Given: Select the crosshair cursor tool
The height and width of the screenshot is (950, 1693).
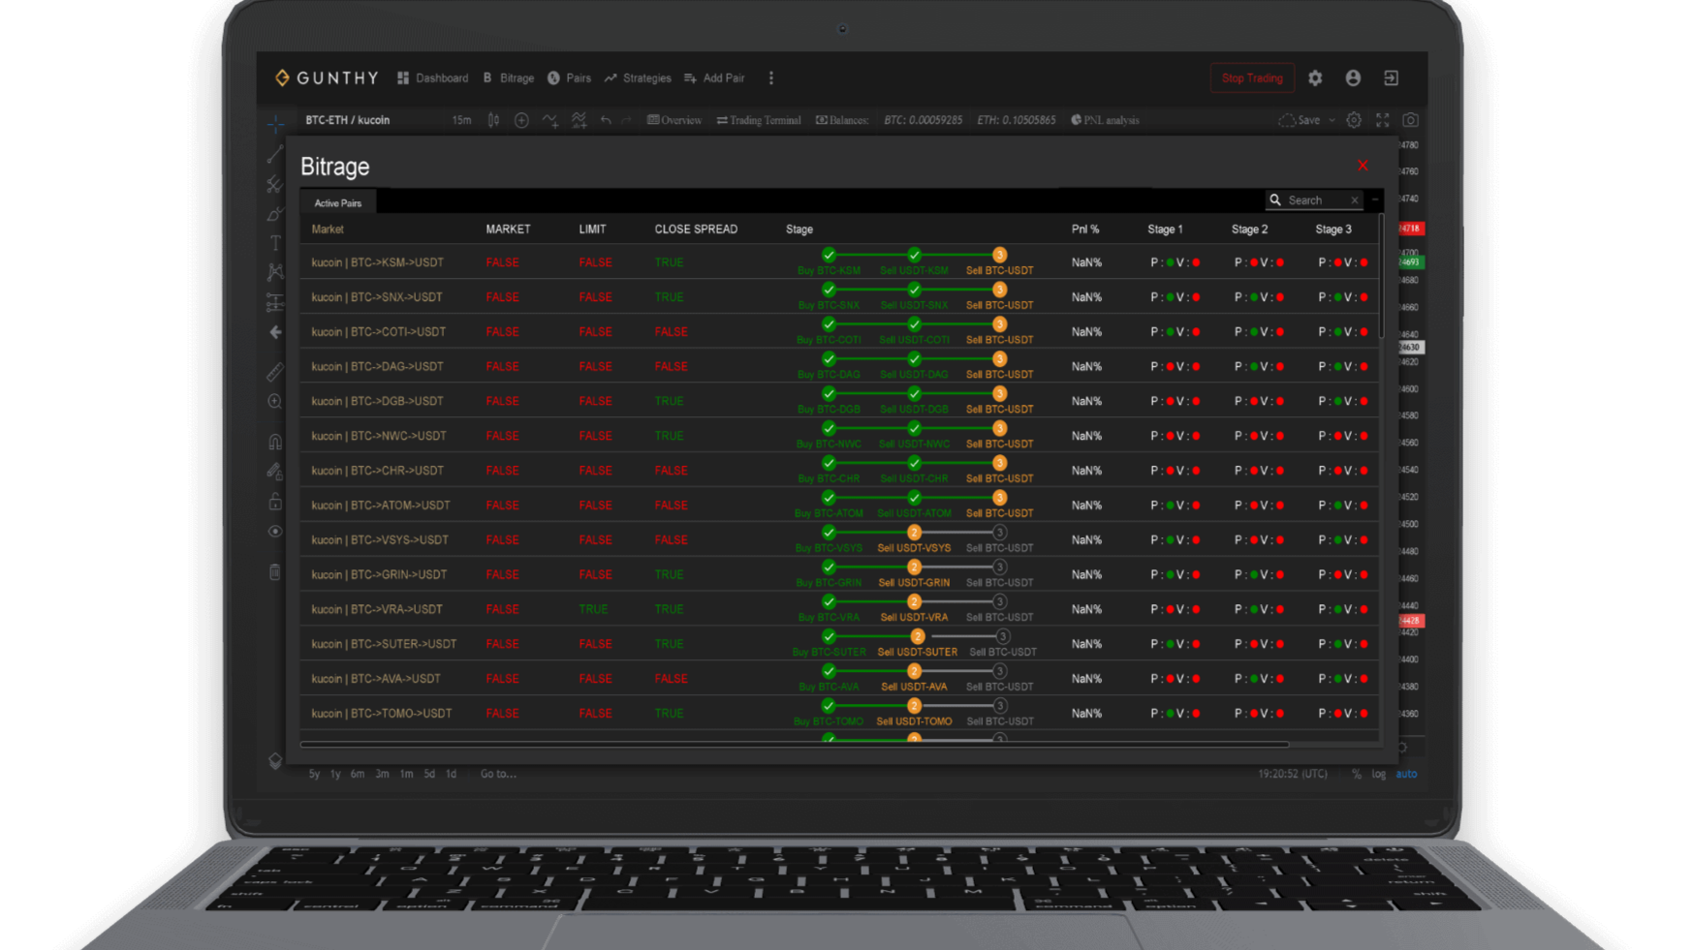Looking at the screenshot, I should point(275,124).
